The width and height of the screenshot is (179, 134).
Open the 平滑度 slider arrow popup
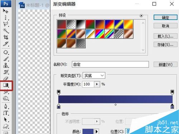(x=97, y=84)
